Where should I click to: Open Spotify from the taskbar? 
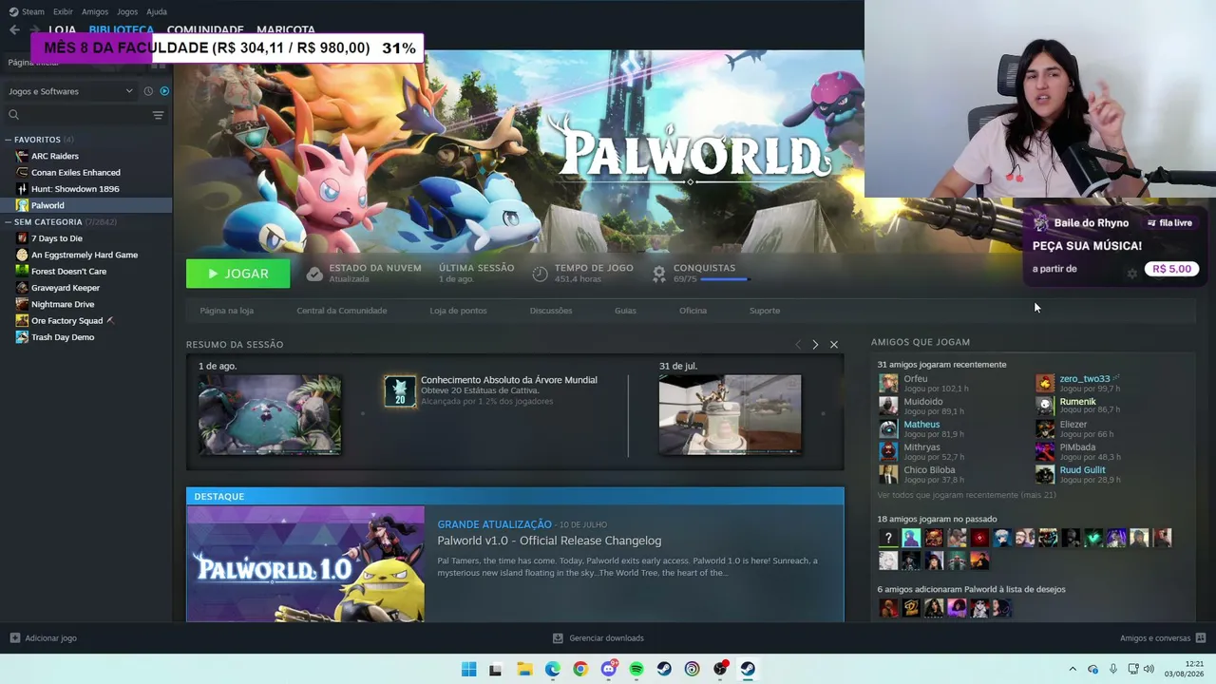click(x=636, y=669)
